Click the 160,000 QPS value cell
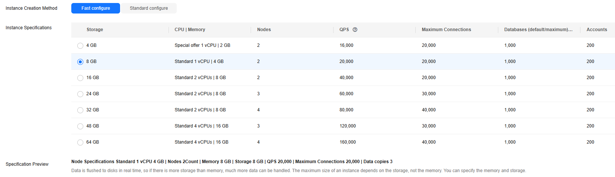Viewport: 615px width, 177px height. point(347,142)
